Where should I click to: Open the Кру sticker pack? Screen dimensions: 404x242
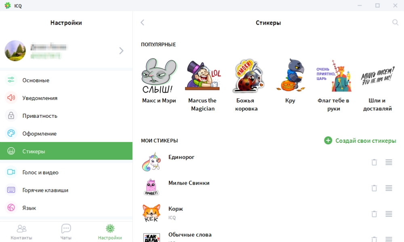290,81
